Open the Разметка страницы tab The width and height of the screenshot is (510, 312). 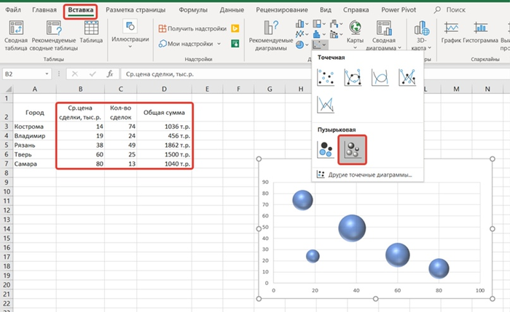pos(135,12)
